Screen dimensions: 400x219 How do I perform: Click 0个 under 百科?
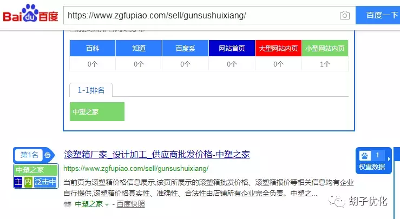(93, 64)
